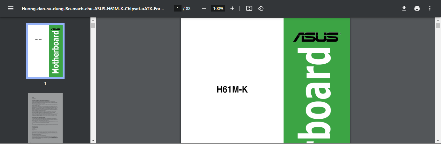This screenshot has height=144, width=441.
Task: Toggle the sidebar with the hamburger menu icon
Action: 11,9
